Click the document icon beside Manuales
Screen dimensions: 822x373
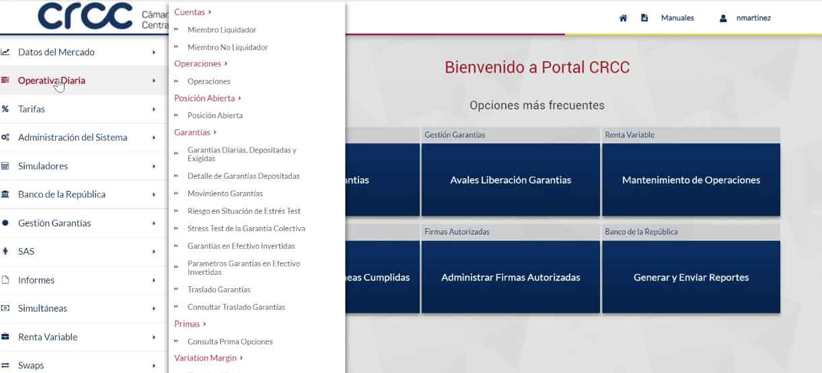click(644, 18)
